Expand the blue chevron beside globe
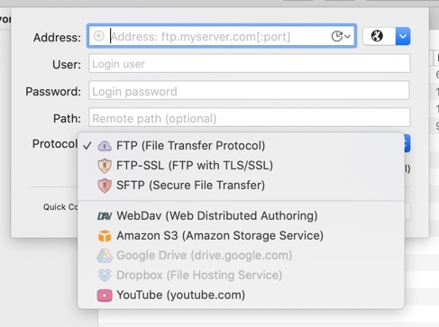 (x=403, y=36)
